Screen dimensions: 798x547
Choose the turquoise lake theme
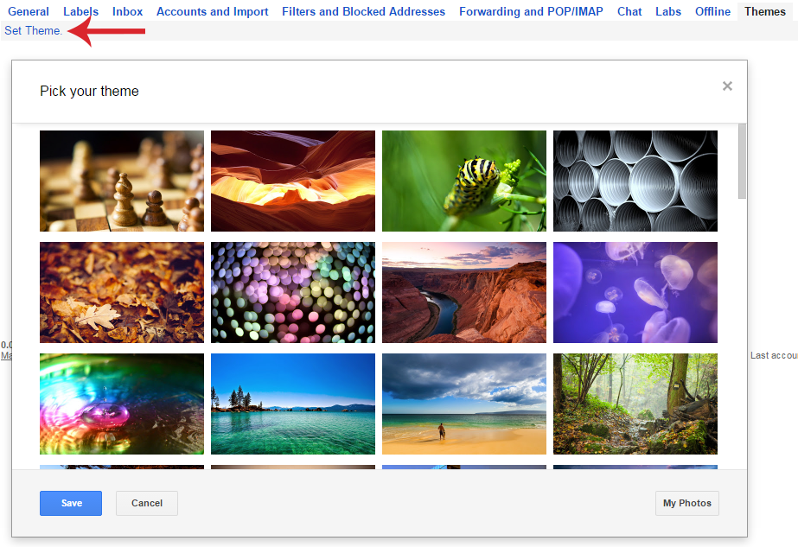point(292,404)
